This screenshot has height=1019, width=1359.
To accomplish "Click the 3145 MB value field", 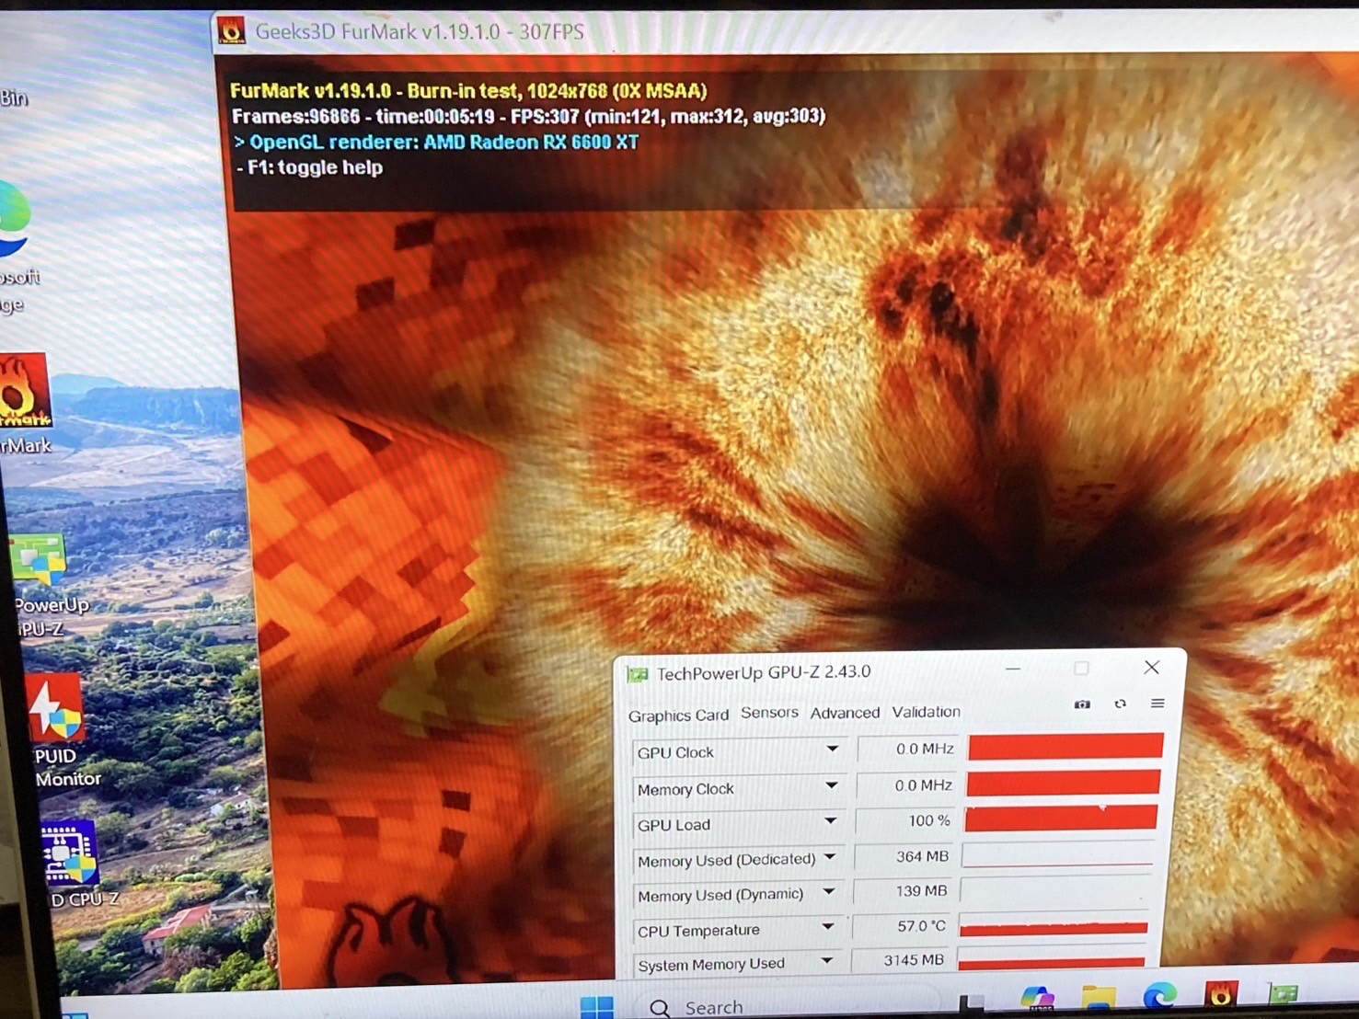I will 900,960.
